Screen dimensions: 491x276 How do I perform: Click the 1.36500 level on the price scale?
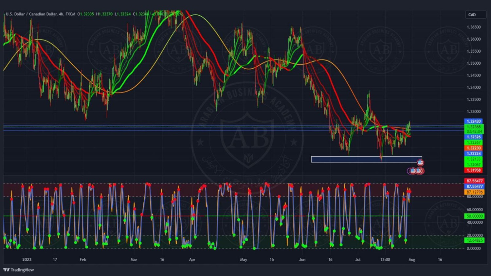[474, 27]
